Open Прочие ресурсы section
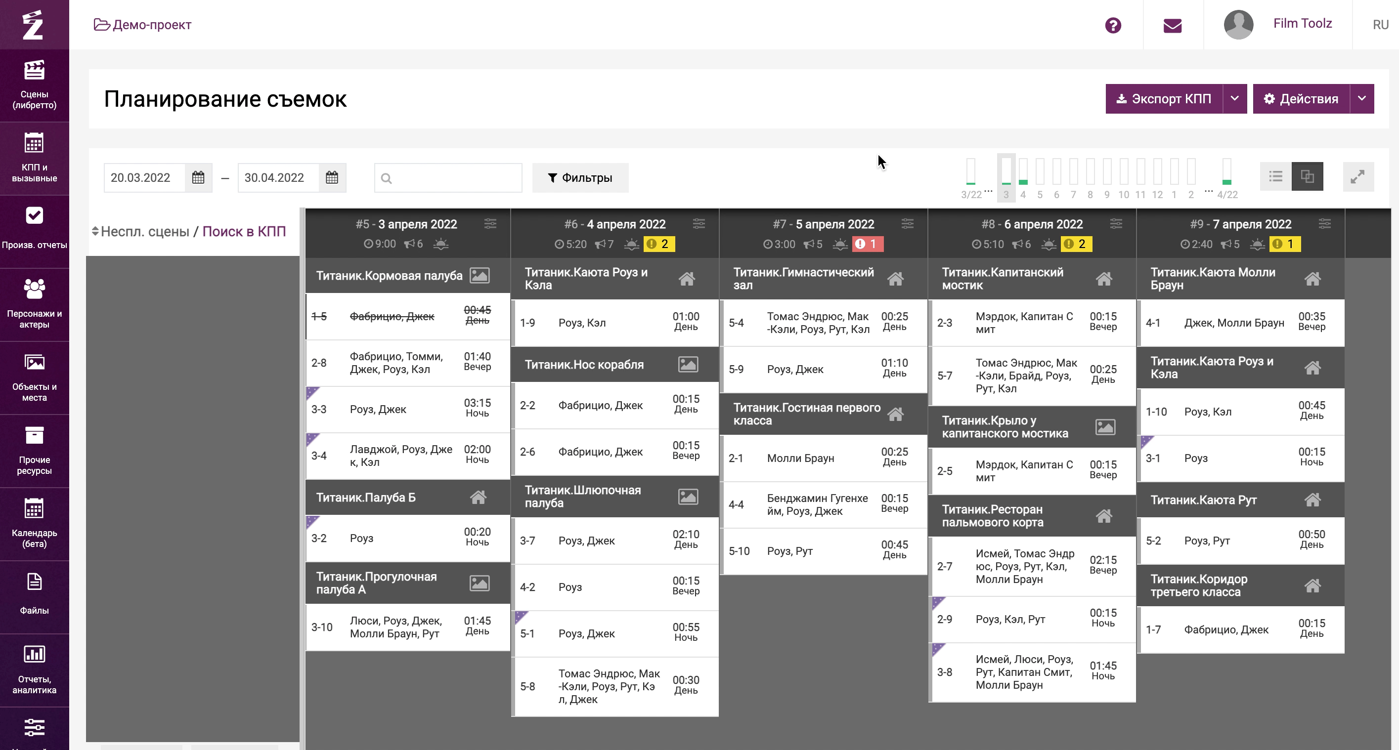 [34, 451]
